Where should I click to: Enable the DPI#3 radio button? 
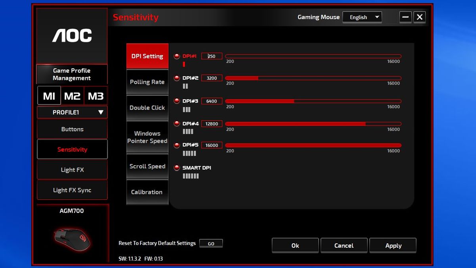click(177, 101)
